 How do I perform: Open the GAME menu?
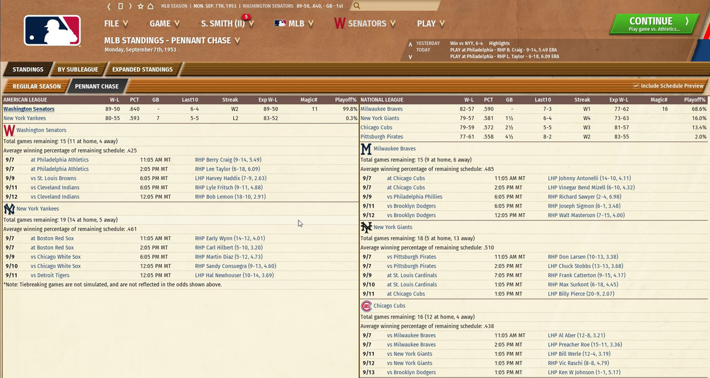click(164, 23)
